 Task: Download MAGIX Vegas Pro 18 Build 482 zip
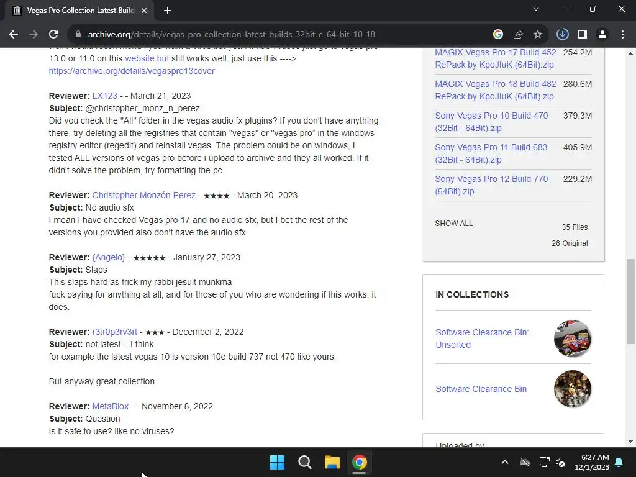pos(495,90)
